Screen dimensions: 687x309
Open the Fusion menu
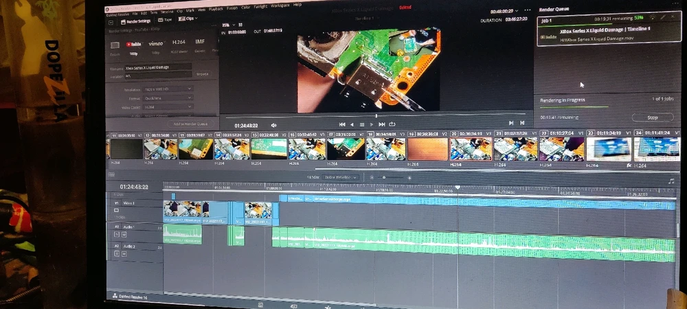232,8
